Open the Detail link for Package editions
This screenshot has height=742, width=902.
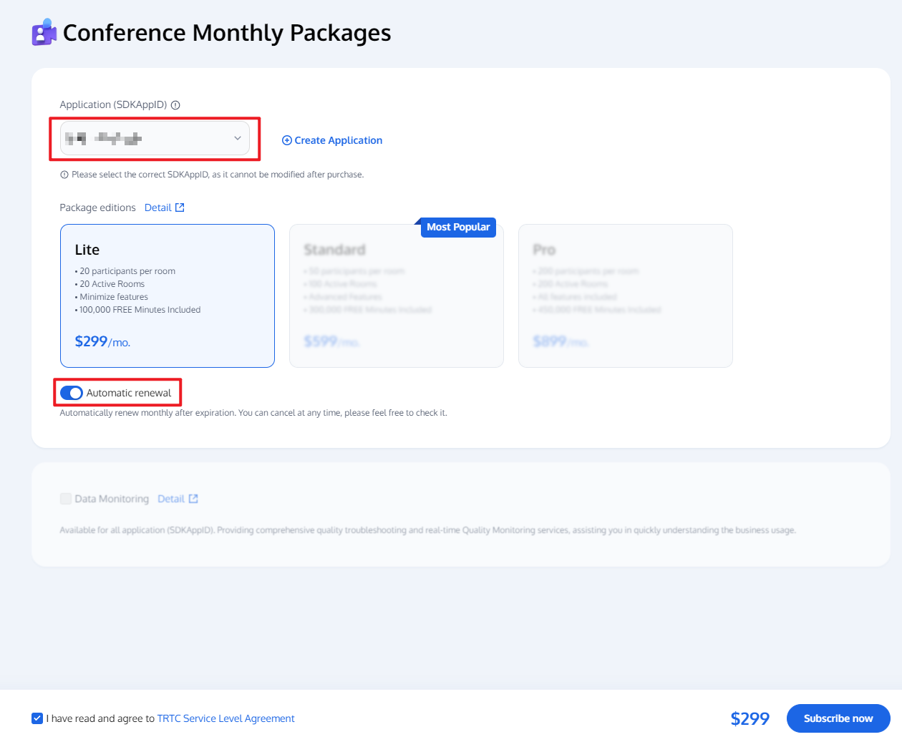(x=158, y=207)
